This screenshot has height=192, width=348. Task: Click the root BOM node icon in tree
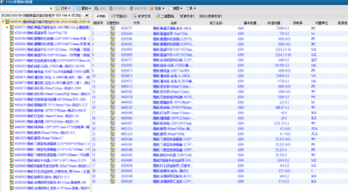pyautogui.click(x=8, y=22)
